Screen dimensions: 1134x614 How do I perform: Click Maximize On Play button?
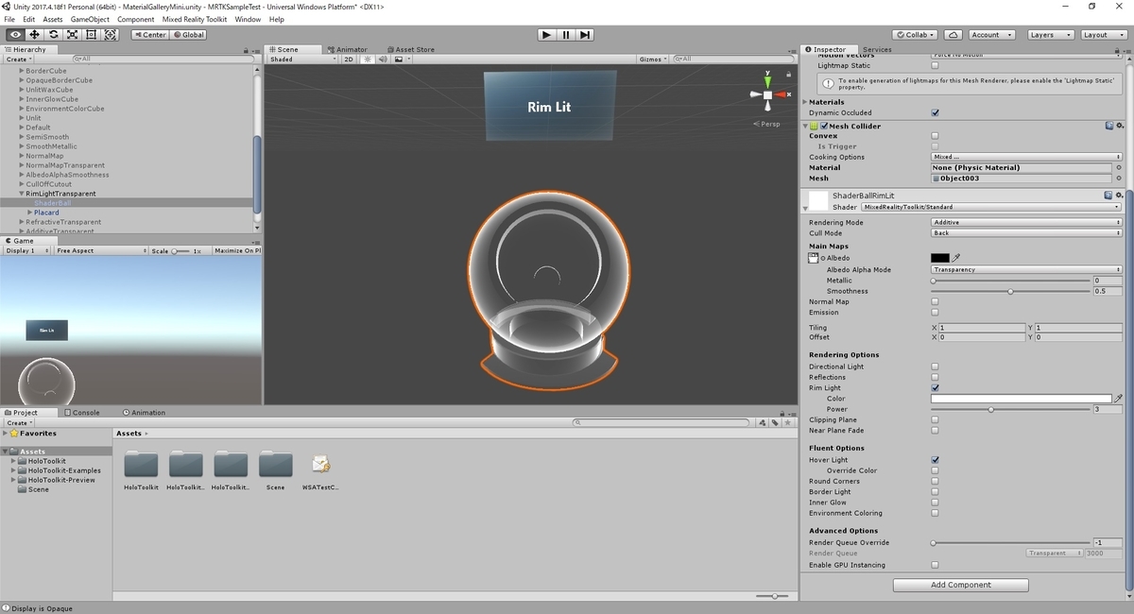coord(238,251)
